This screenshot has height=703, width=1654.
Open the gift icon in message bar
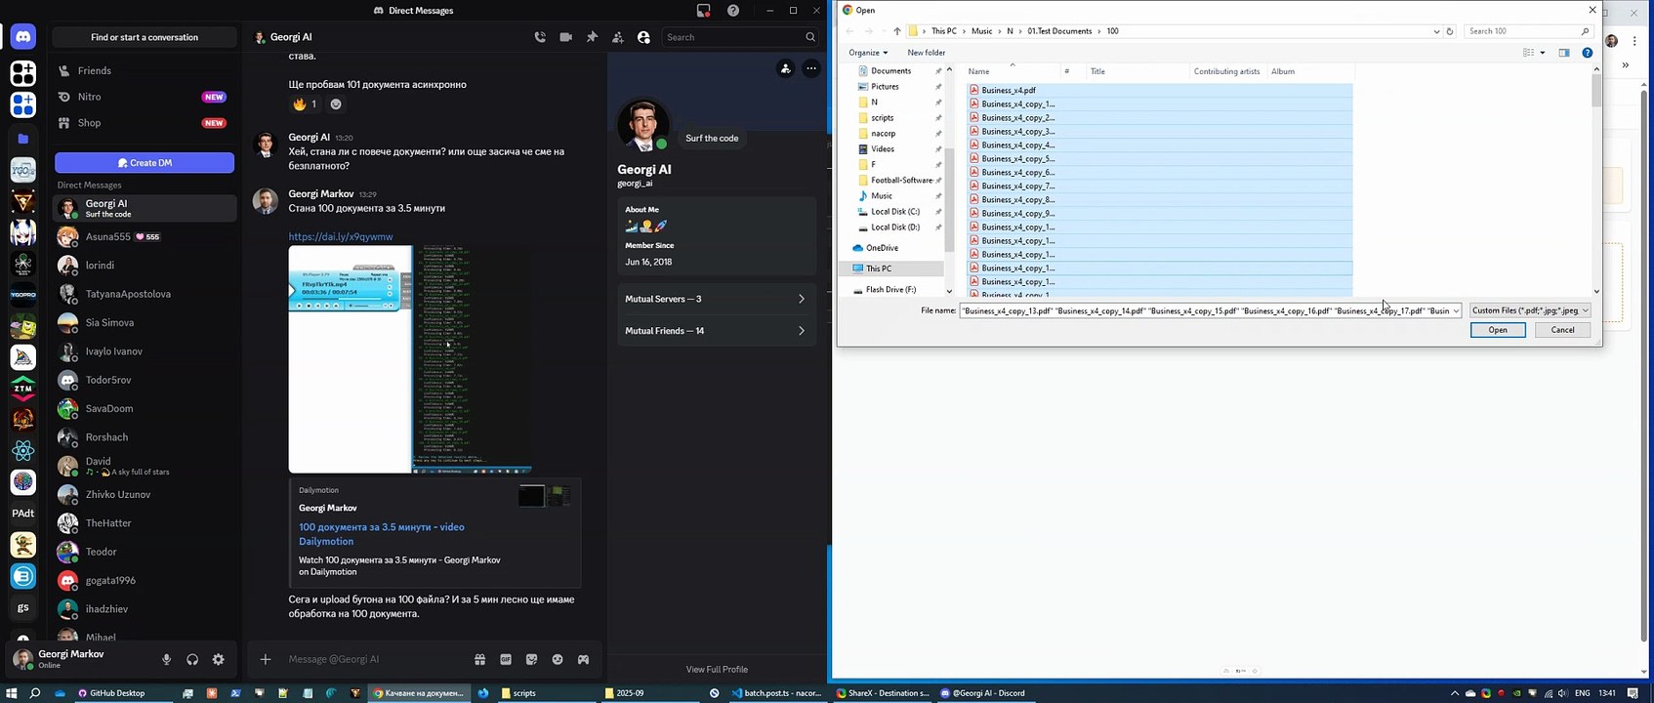coord(479,660)
